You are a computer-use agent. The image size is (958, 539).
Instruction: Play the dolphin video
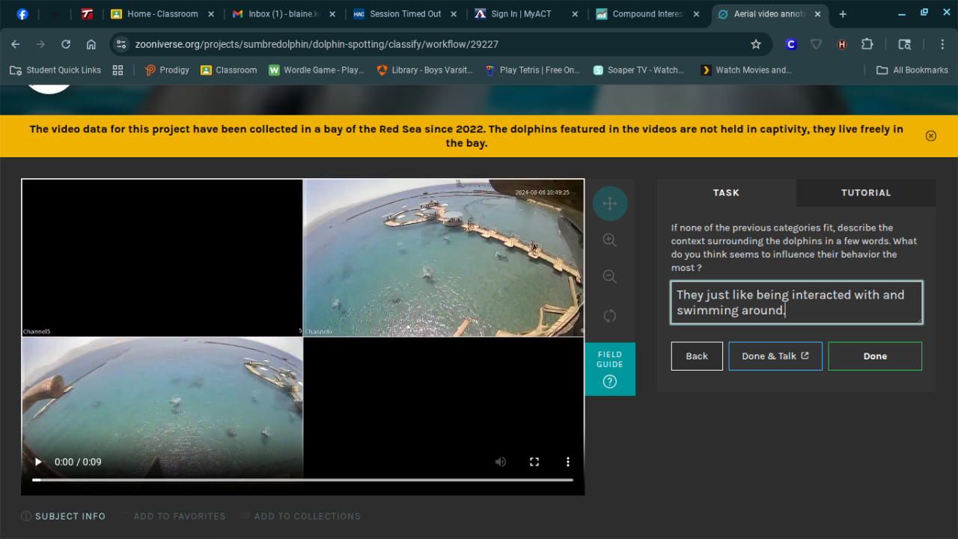coord(38,462)
